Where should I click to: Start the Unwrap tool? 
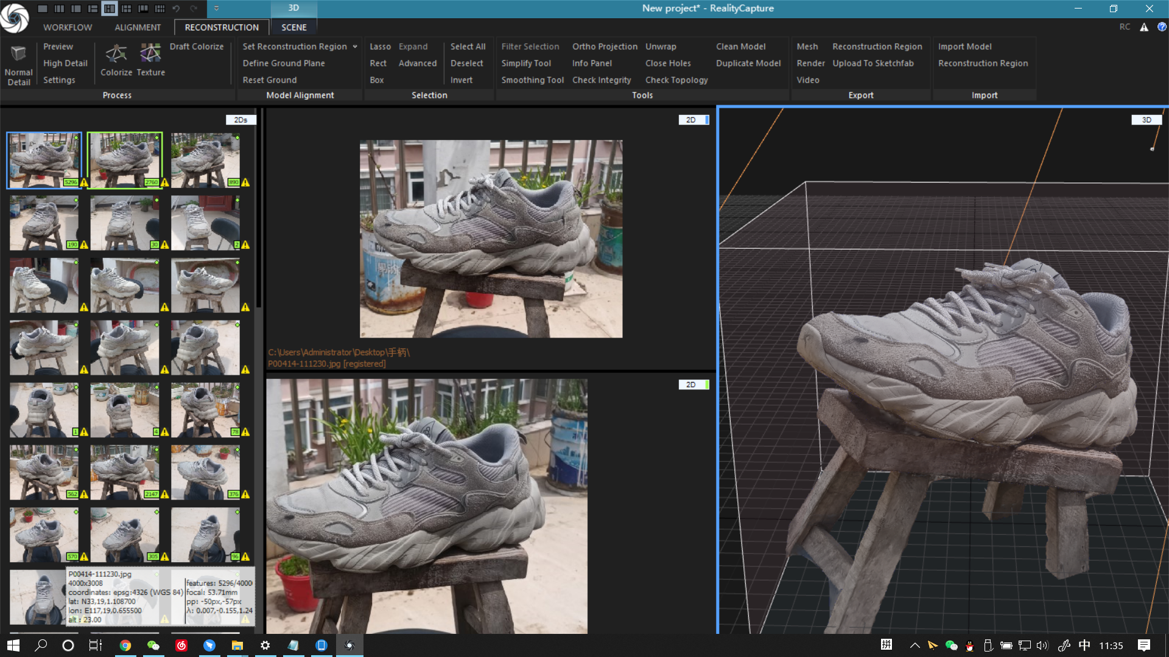[x=661, y=46]
